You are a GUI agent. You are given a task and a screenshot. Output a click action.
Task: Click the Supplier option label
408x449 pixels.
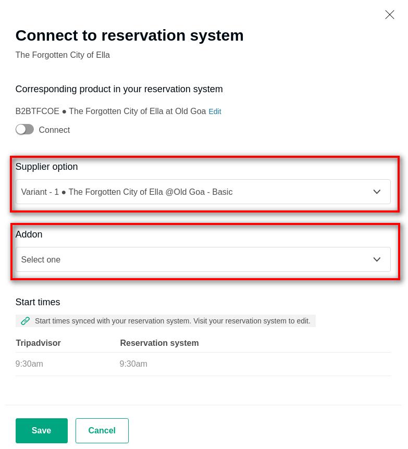pos(46,167)
